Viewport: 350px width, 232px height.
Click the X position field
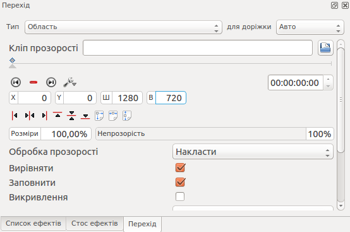30,98
